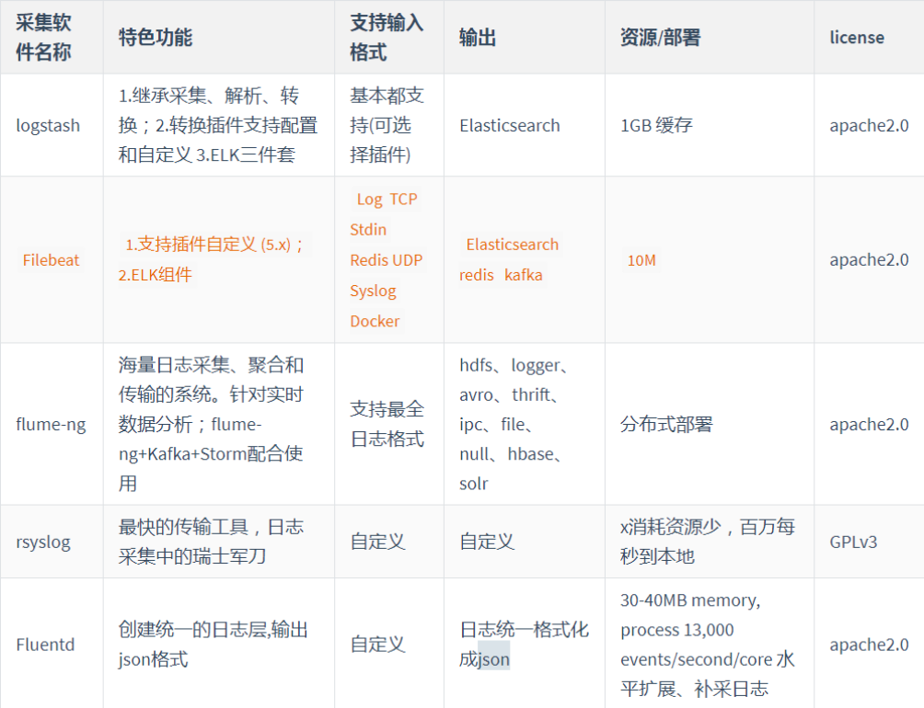Click the 日志统一格式化成json cell
This screenshot has width=924, height=708.
coord(524,644)
